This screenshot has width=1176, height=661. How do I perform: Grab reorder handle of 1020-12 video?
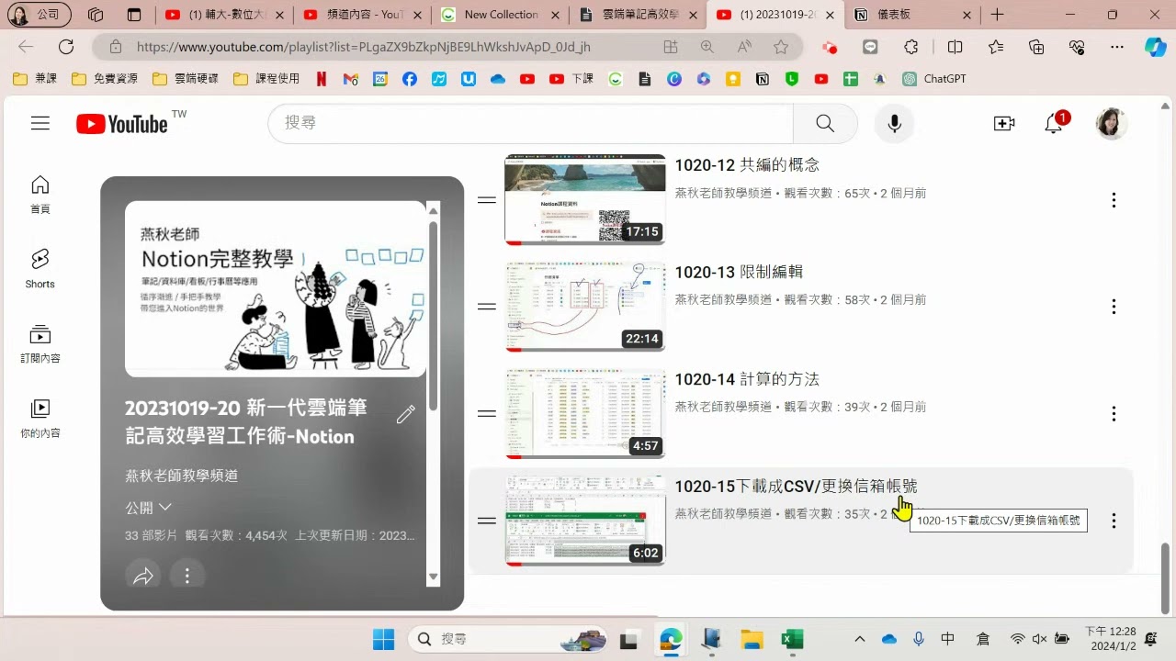coord(487,200)
